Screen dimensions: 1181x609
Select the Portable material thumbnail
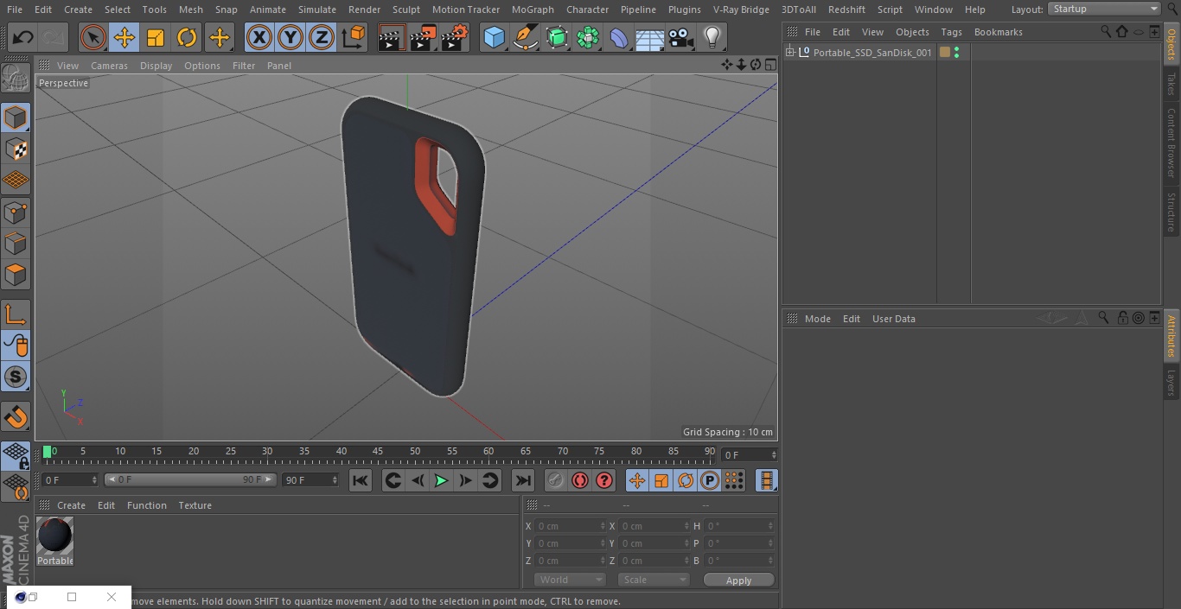click(55, 536)
